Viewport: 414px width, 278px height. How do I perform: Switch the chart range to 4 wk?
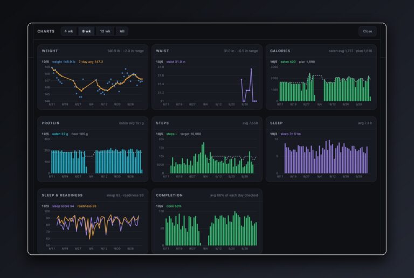click(68, 31)
